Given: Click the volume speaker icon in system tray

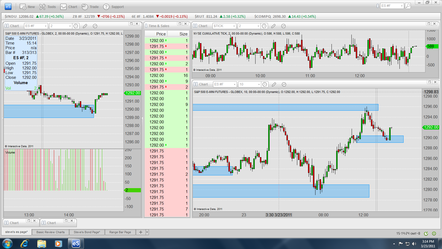Looking at the screenshot, I should click(x=414, y=244).
